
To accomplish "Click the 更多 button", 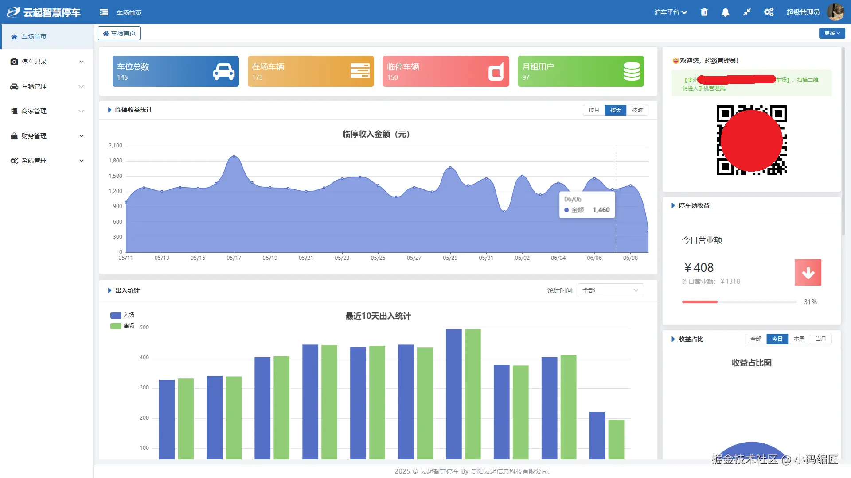I will 831,33.
